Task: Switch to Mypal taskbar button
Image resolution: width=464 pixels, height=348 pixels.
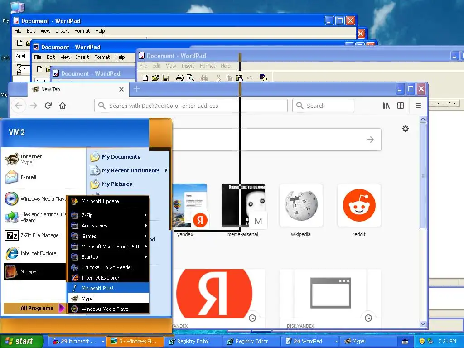Action: (x=368, y=341)
